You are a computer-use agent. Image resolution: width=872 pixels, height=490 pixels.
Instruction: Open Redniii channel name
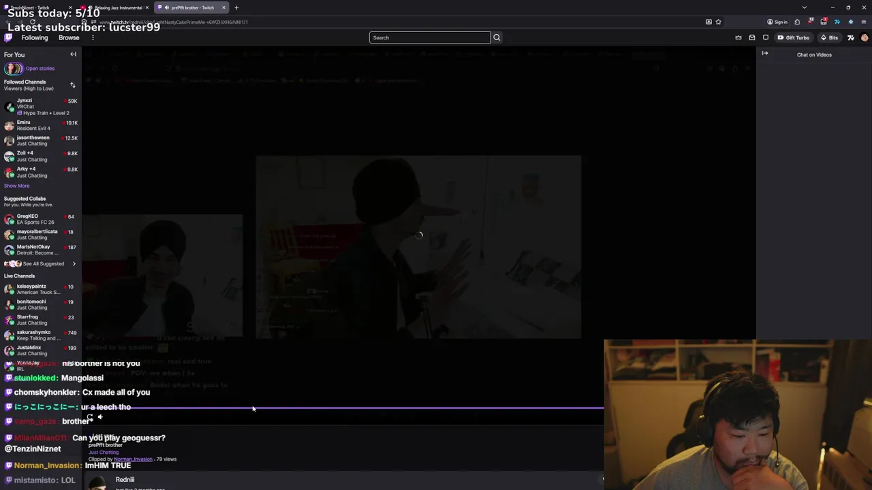tap(125, 480)
